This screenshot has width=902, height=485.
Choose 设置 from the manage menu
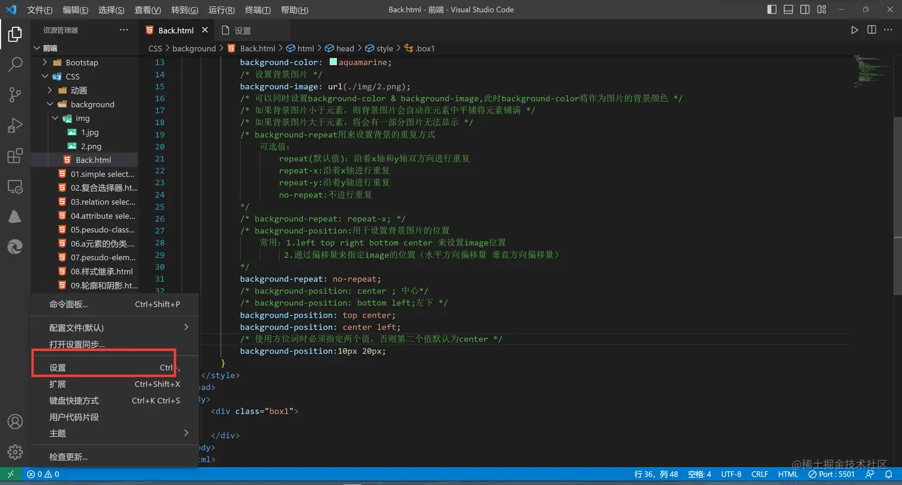pyautogui.click(x=115, y=368)
